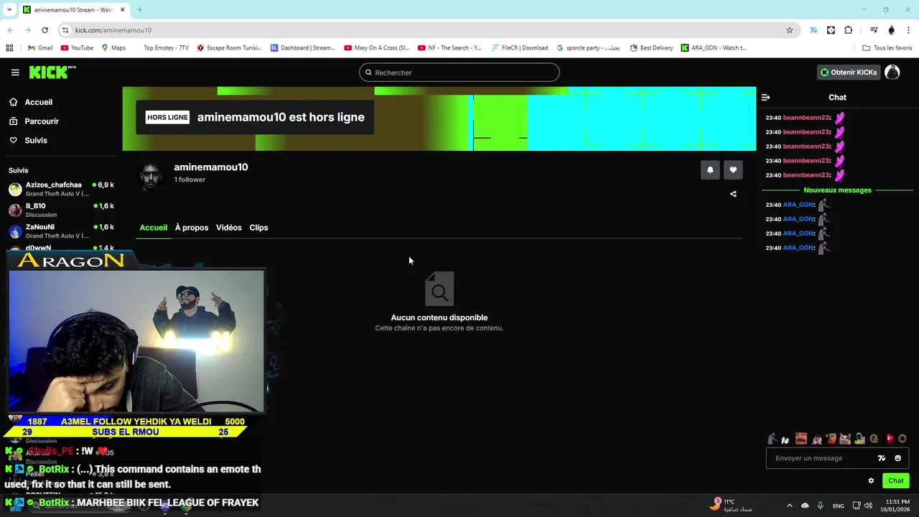Screen dimensions: 919x517
Task: Open the YouTube bookmark
Action: pos(77,48)
